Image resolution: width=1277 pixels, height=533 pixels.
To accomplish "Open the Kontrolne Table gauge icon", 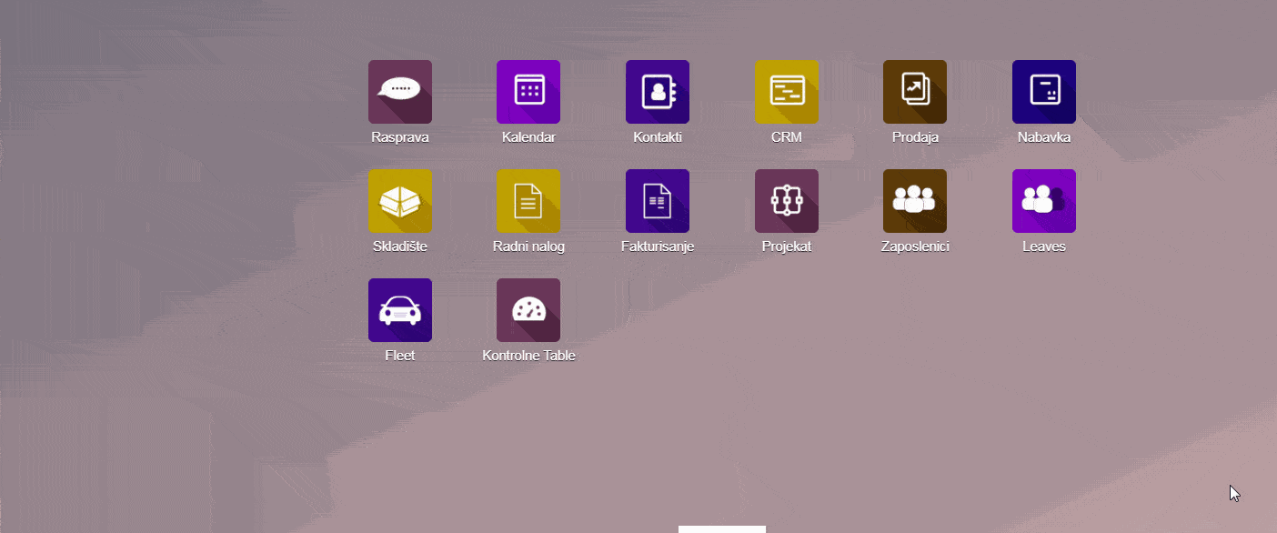I will tap(528, 310).
